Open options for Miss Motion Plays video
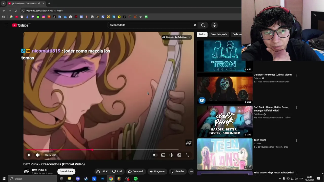 tap(297, 173)
